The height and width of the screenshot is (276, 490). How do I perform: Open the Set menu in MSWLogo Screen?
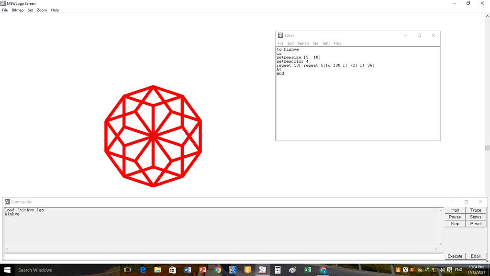[x=30, y=10]
